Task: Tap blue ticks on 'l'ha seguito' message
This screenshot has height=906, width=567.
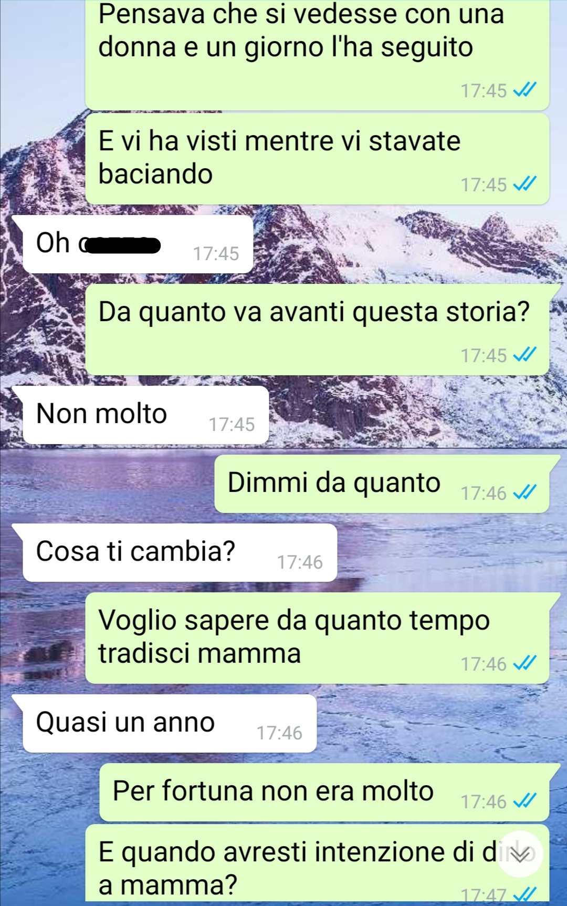Action: (524, 90)
